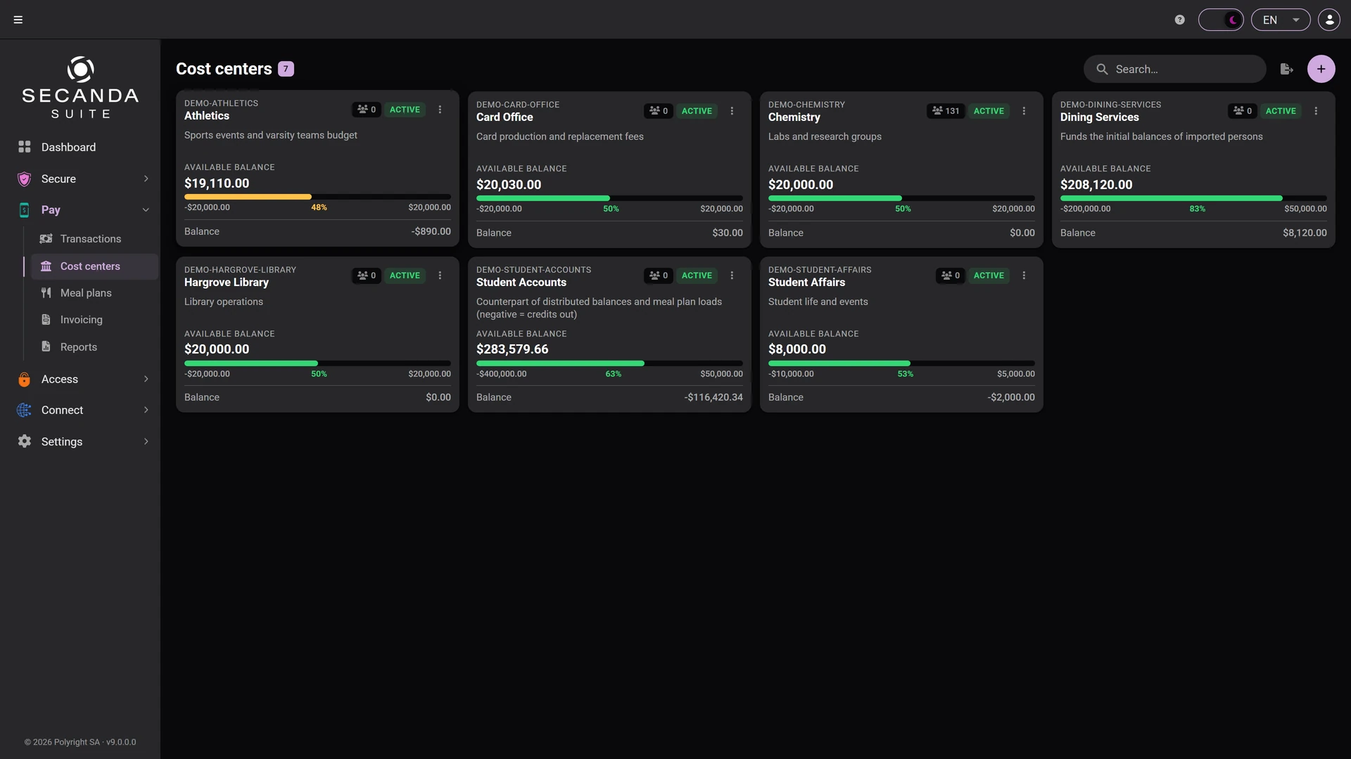Collapse the Pay menu chevron
This screenshot has height=759, width=1351.
(146, 209)
